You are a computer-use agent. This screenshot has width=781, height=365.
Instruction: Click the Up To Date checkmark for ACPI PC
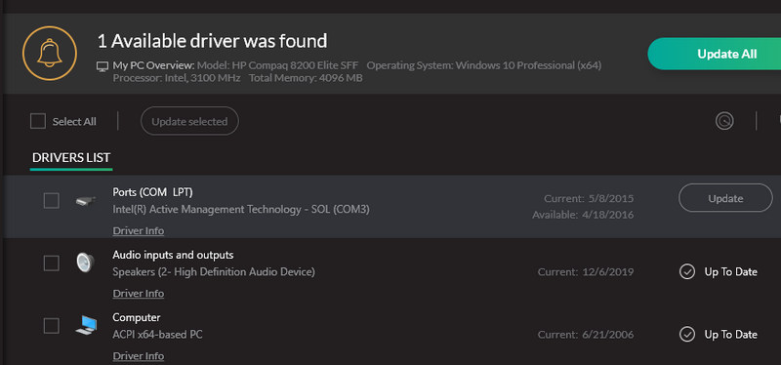[687, 334]
